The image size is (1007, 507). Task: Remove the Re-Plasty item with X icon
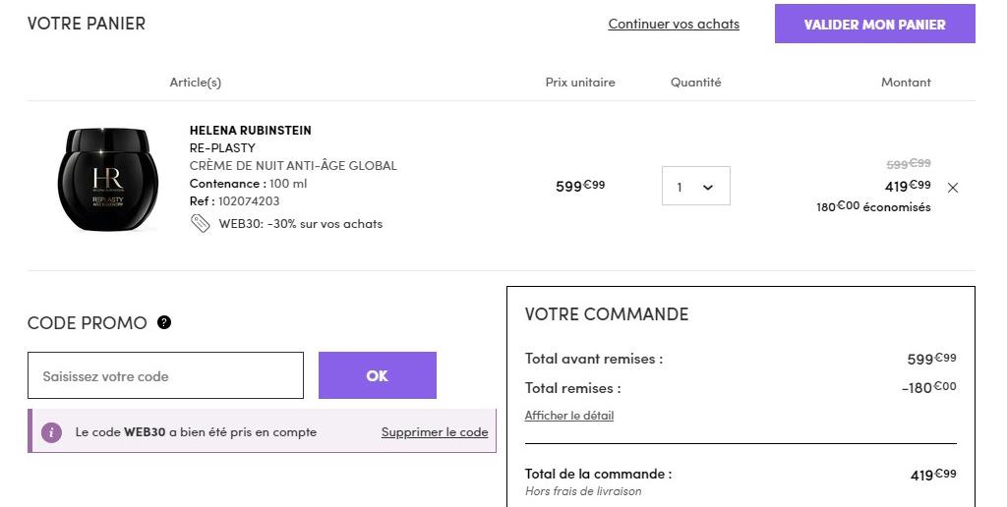click(x=952, y=188)
